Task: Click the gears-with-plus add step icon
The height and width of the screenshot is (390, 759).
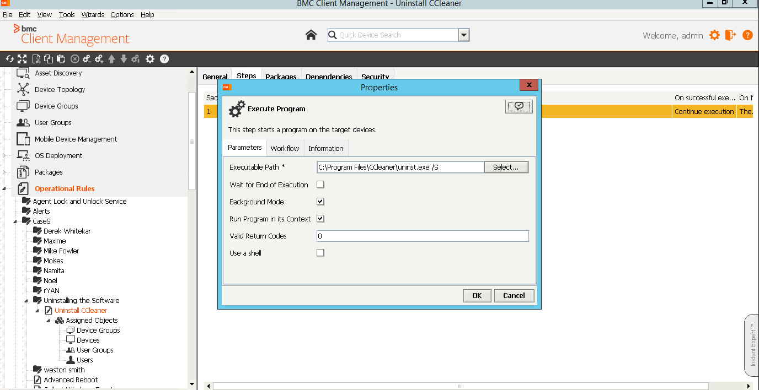Action: pyautogui.click(x=99, y=59)
